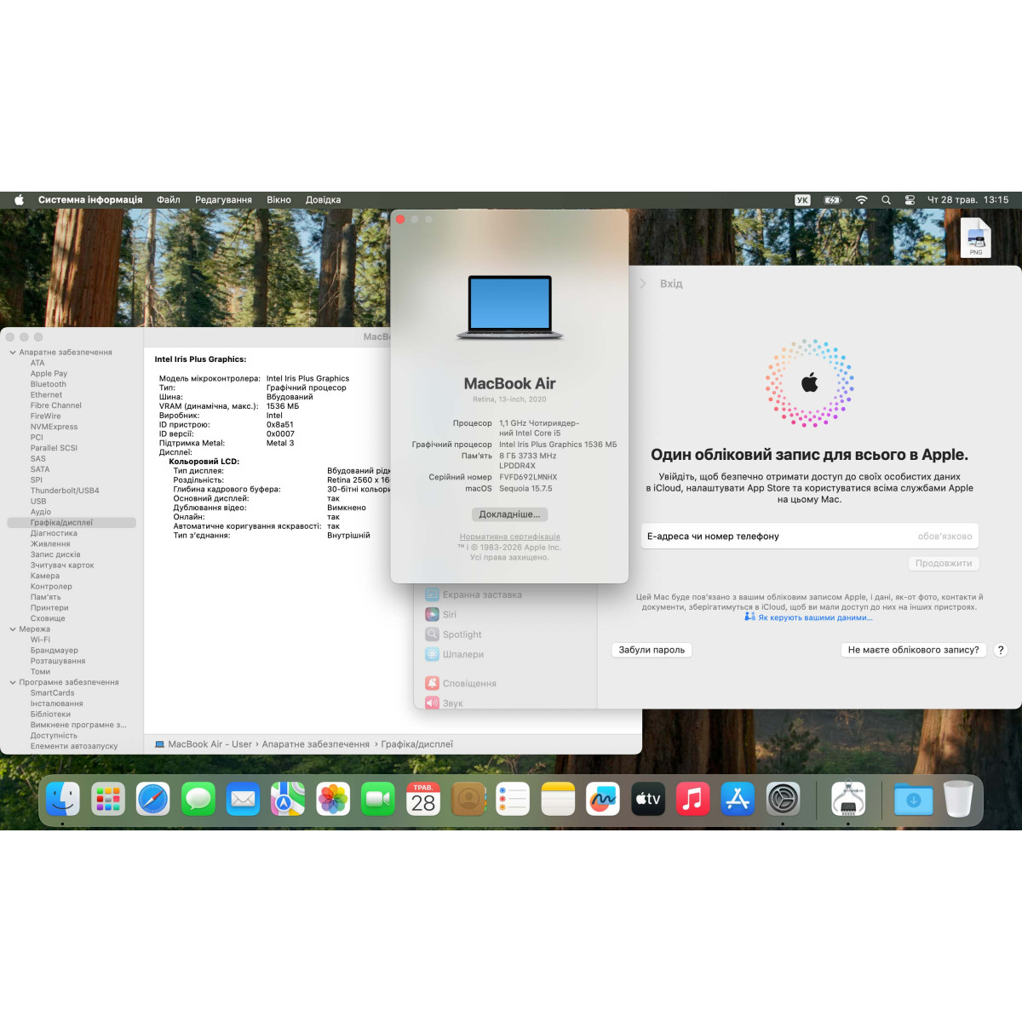Select Елементи автозапуску sidebar row
The width and height of the screenshot is (1022, 1022).
tap(74, 746)
